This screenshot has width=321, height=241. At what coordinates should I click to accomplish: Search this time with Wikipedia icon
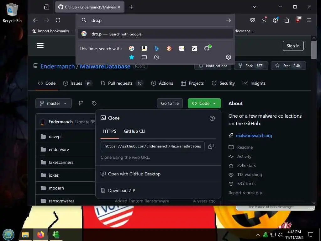pos(194,48)
